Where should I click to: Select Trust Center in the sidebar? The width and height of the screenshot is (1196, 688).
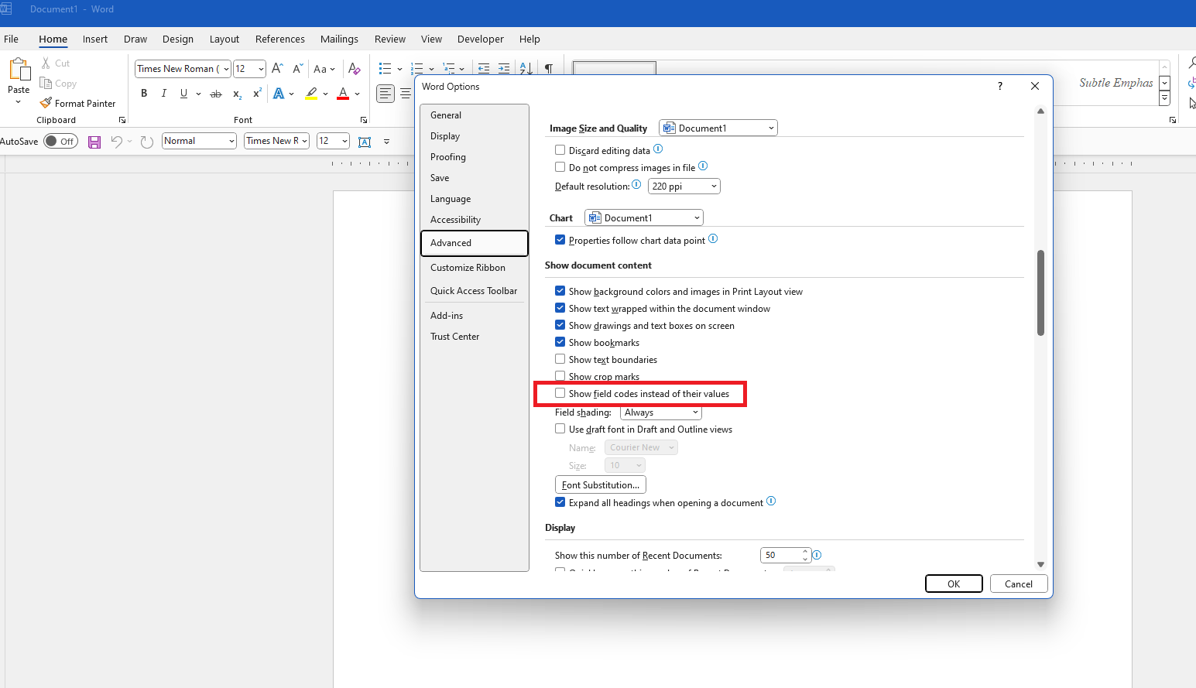pos(454,336)
